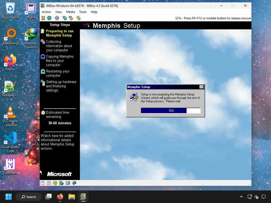Click the taskbar Search box
This screenshot has width=271, height=203.
29,197
